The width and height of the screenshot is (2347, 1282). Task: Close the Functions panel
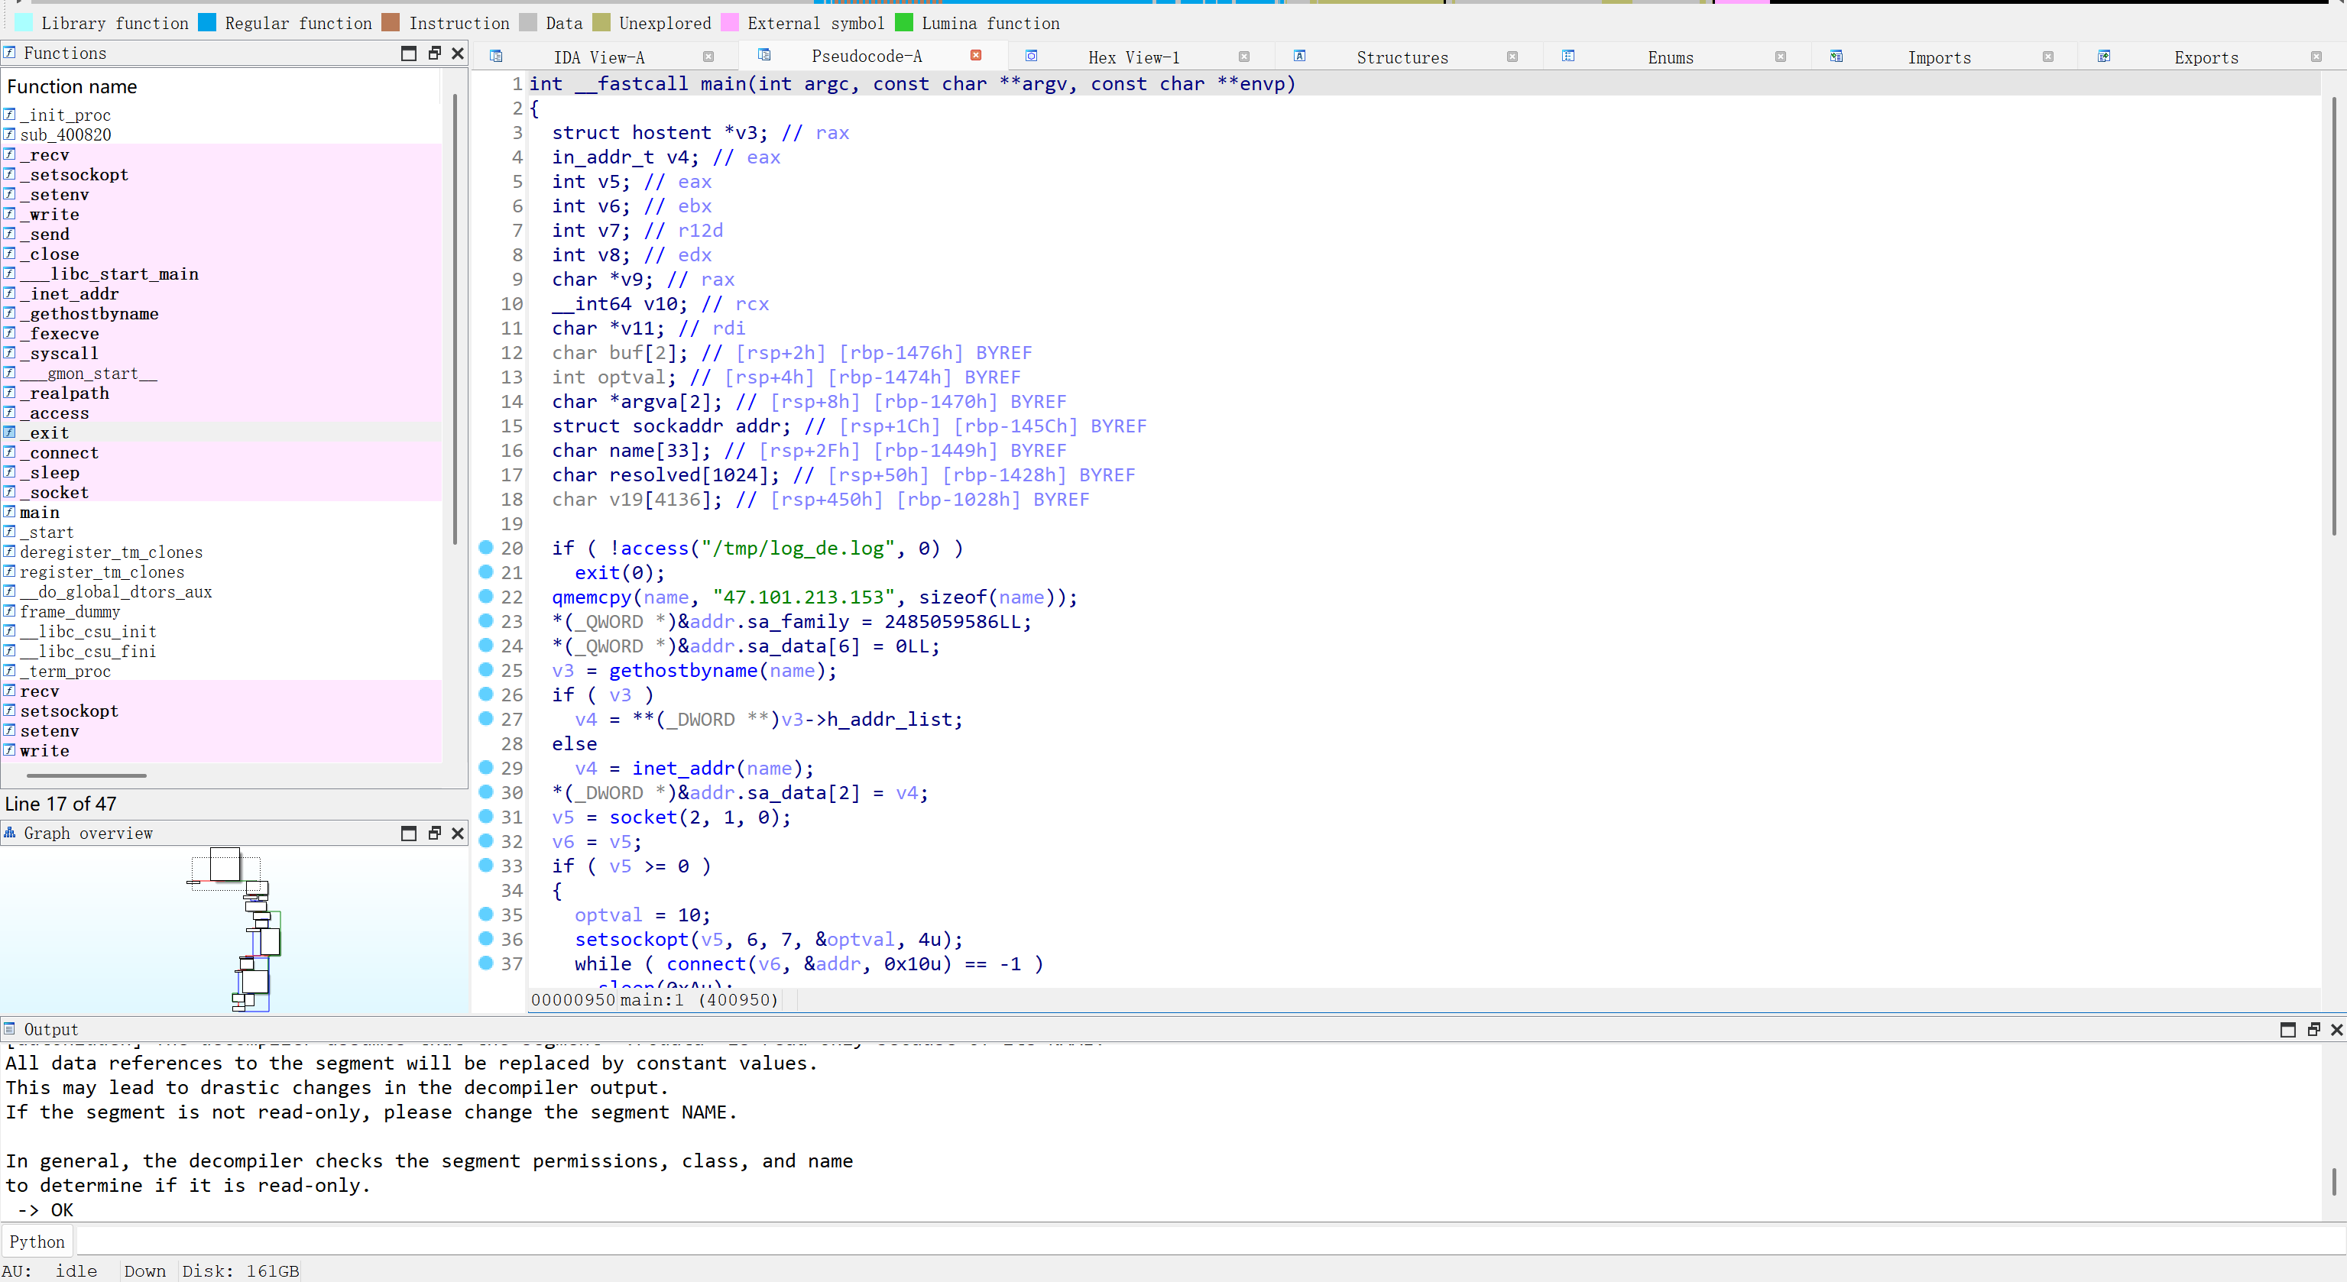(x=459, y=53)
